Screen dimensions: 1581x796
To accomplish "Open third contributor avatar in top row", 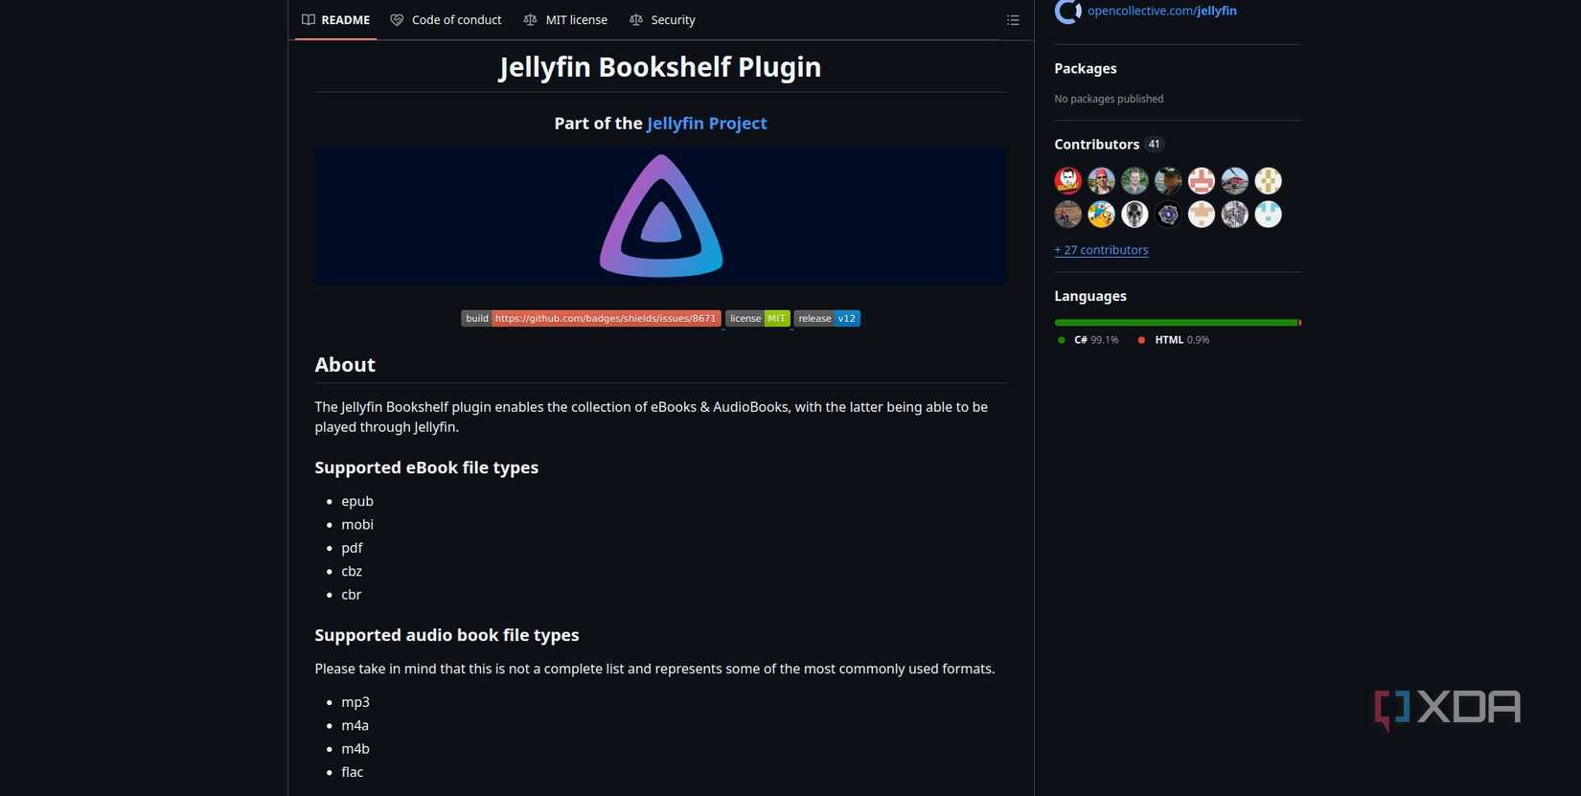I will click(x=1134, y=180).
